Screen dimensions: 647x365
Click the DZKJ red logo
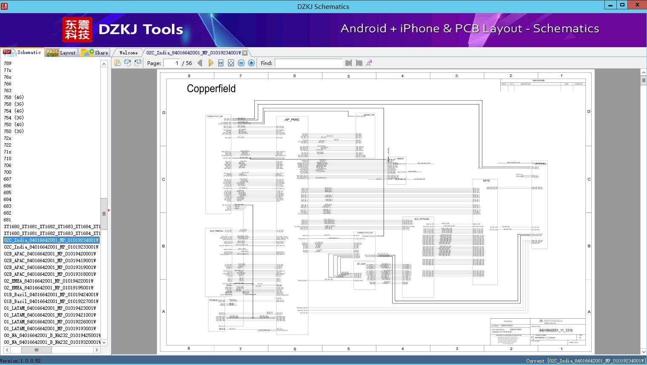(x=77, y=30)
